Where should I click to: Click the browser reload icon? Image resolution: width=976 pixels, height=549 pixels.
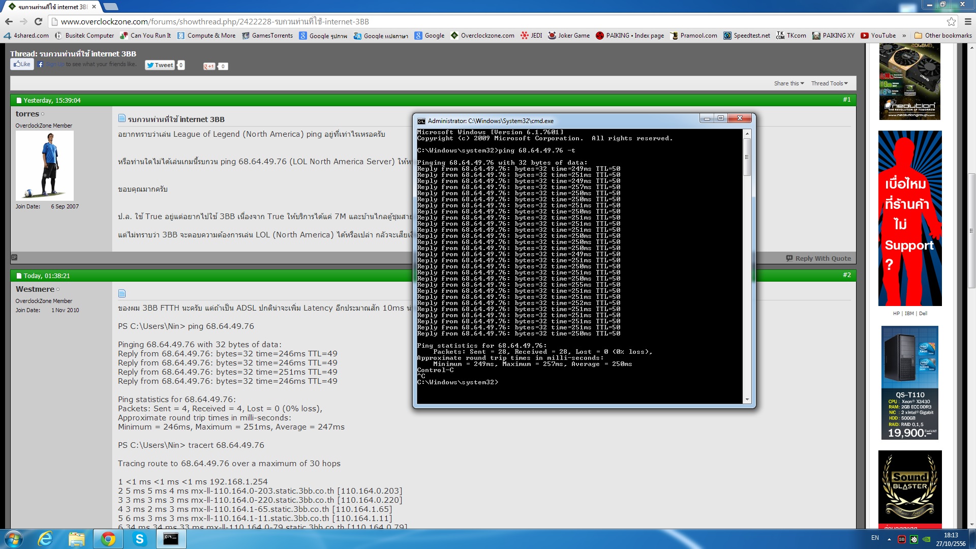38,21
